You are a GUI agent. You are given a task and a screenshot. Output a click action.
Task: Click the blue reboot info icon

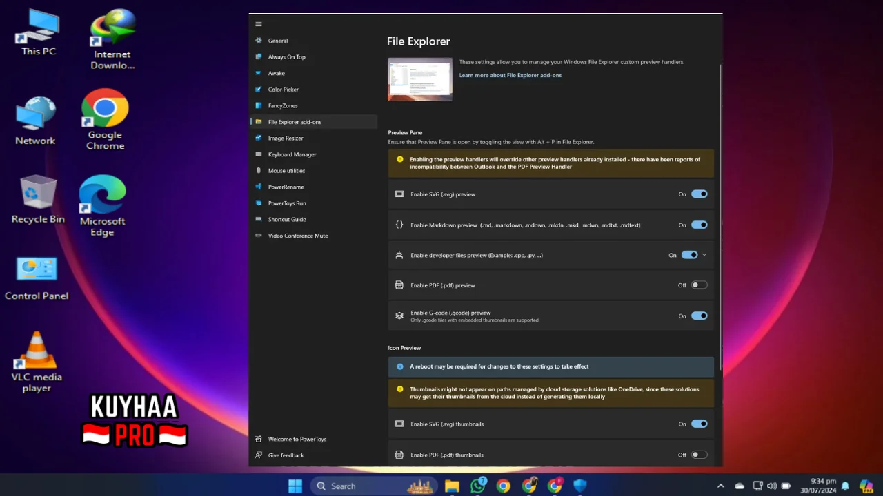click(x=400, y=366)
